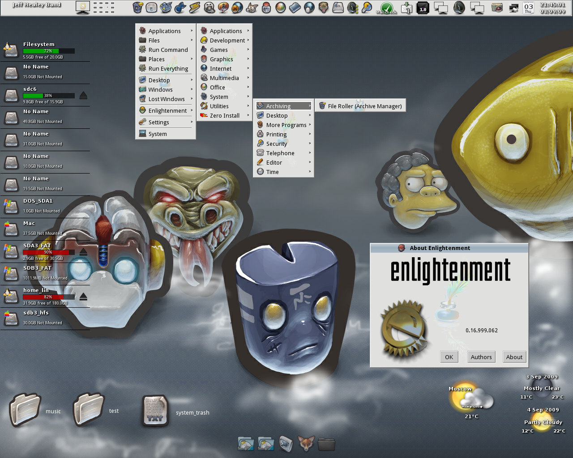Expand the Multimedia submenu arrow
Image resolution: width=573 pixels, height=458 pixels.
248,77
